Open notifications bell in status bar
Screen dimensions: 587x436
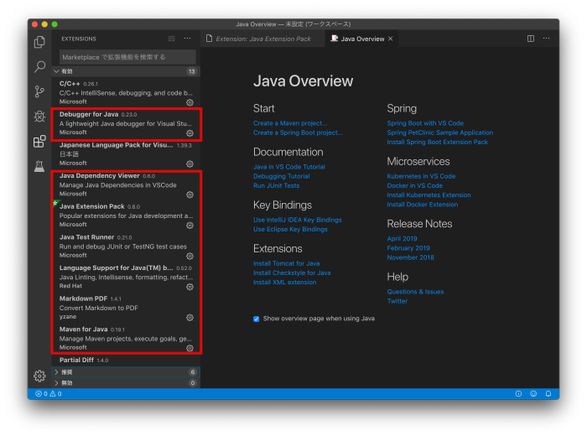548,394
